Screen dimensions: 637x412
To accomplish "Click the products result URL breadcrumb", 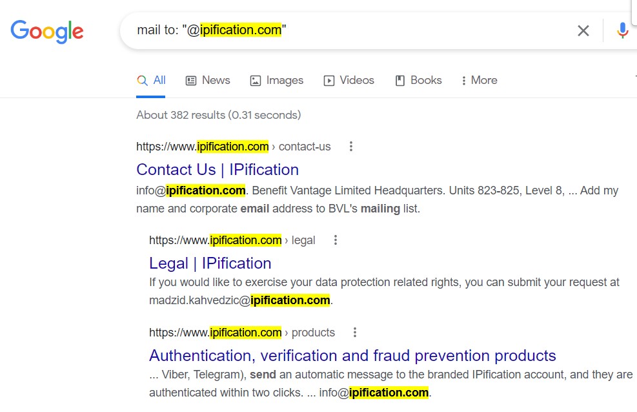I will point(242,333).
